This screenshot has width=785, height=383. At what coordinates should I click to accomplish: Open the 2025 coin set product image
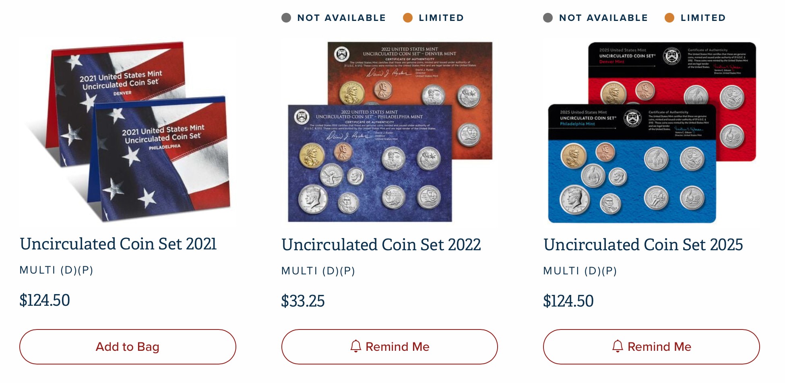[x=651, y=132]
